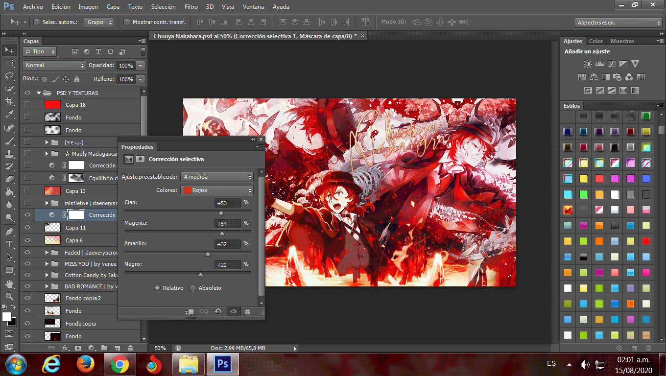Hide the Fondo copia 2 layer
The height and width of the screenshot is (376, 666).
[27, 298]
